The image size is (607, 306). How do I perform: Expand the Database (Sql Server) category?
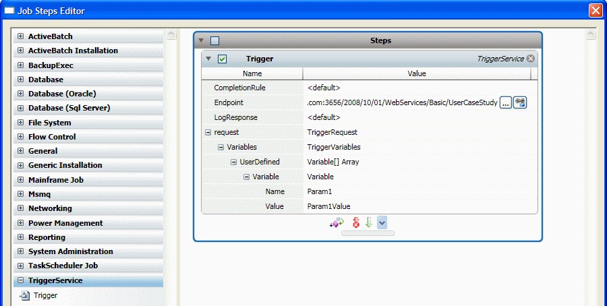coord(20,108)
